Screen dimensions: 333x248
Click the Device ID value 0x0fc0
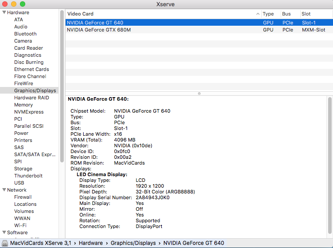click(122, 151)
